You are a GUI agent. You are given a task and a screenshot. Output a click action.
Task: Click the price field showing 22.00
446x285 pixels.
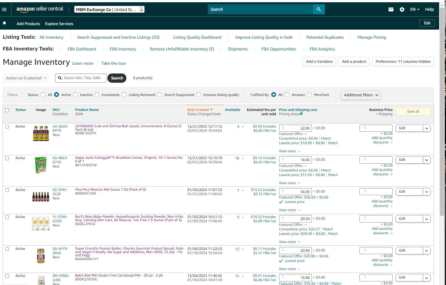296,128
